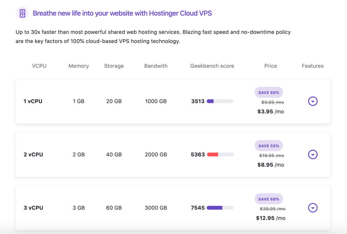
Task: Click the VCPU column header
Action: pos(39,66)
